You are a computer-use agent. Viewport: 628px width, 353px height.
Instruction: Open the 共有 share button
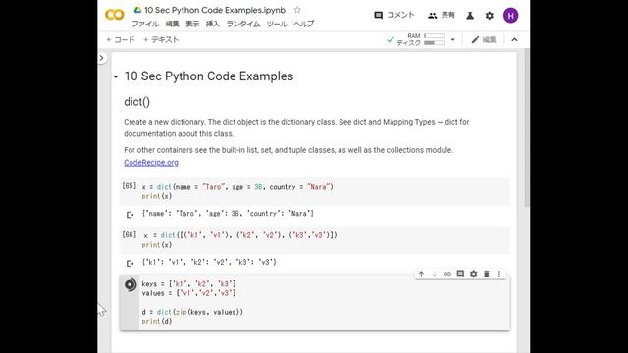[442, 16]
